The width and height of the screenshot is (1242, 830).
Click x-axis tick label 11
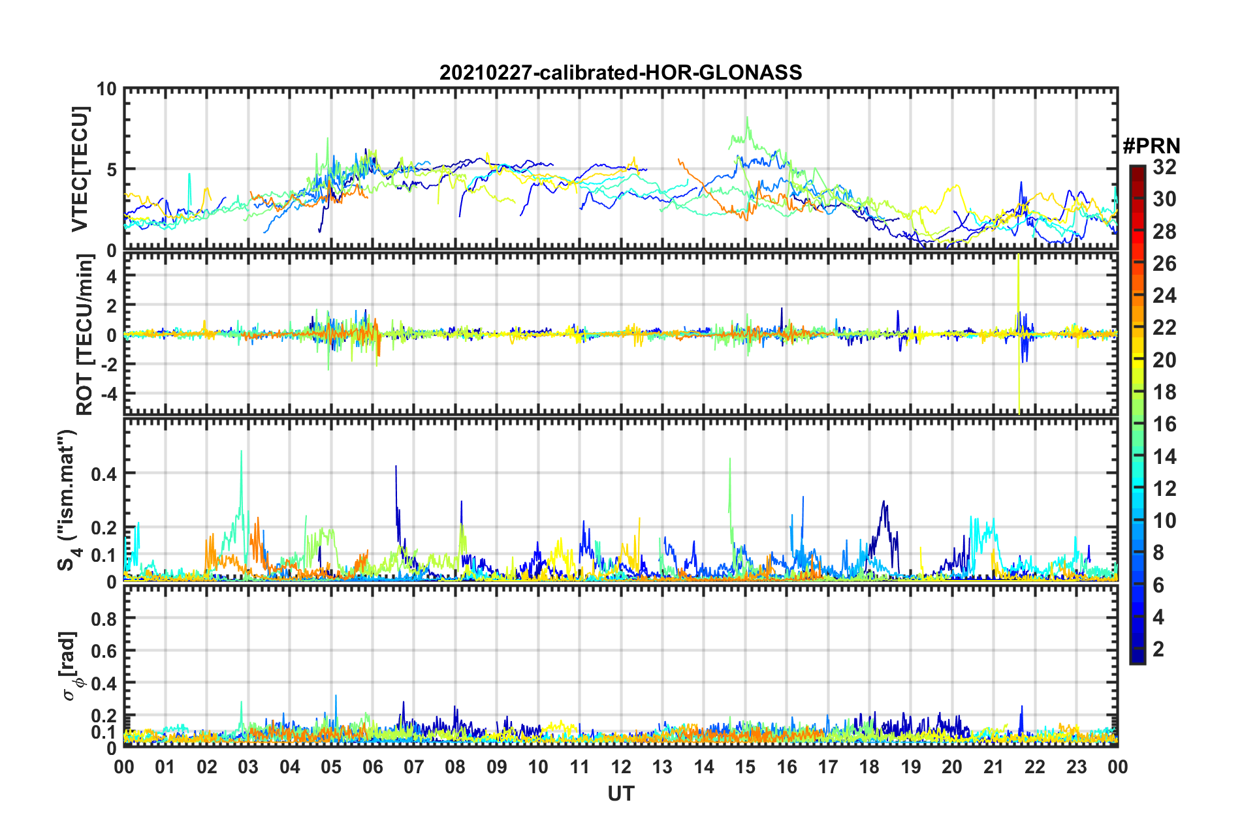pyautogui.click(x=580, y=767)
